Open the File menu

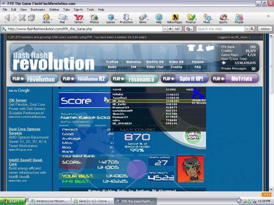point(5,9)
